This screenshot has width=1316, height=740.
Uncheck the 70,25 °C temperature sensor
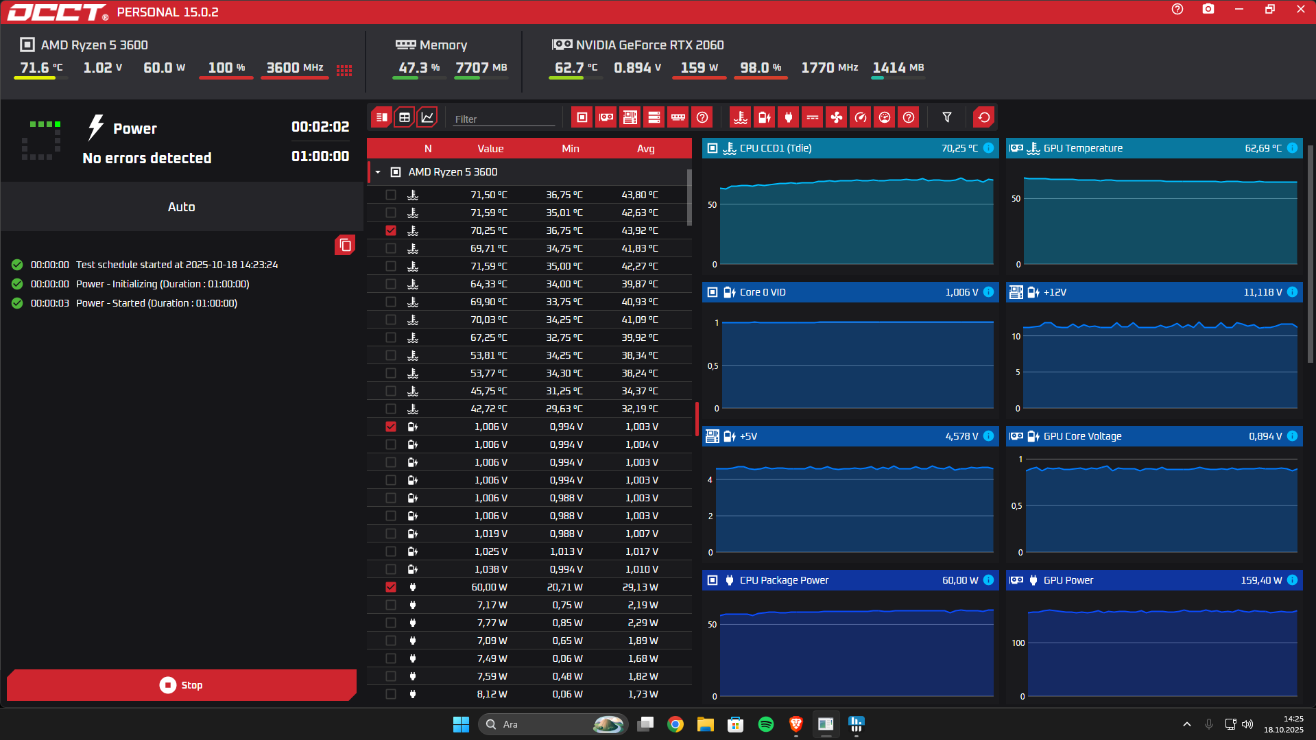pyautogui.click(x=391, y=230)
